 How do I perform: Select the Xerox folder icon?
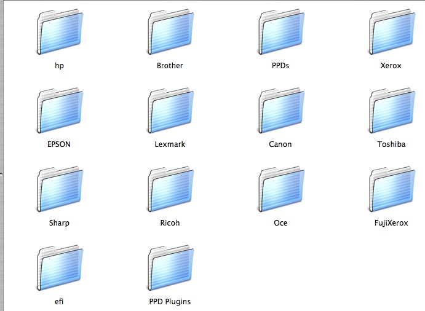(x=392, y=32)
